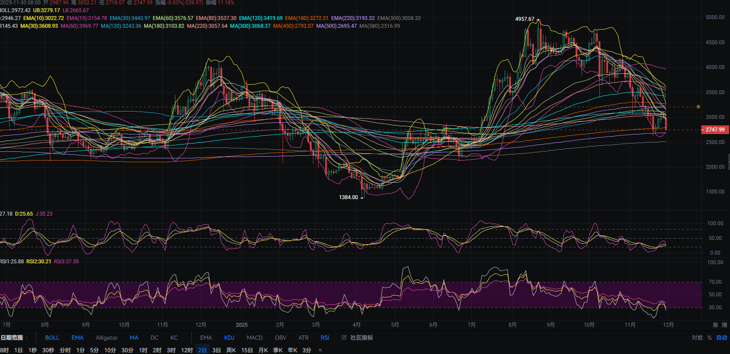This screenshot has width=730, height=354.
Task: Click the MA(30) value in the legend
Action: [39, 26]
